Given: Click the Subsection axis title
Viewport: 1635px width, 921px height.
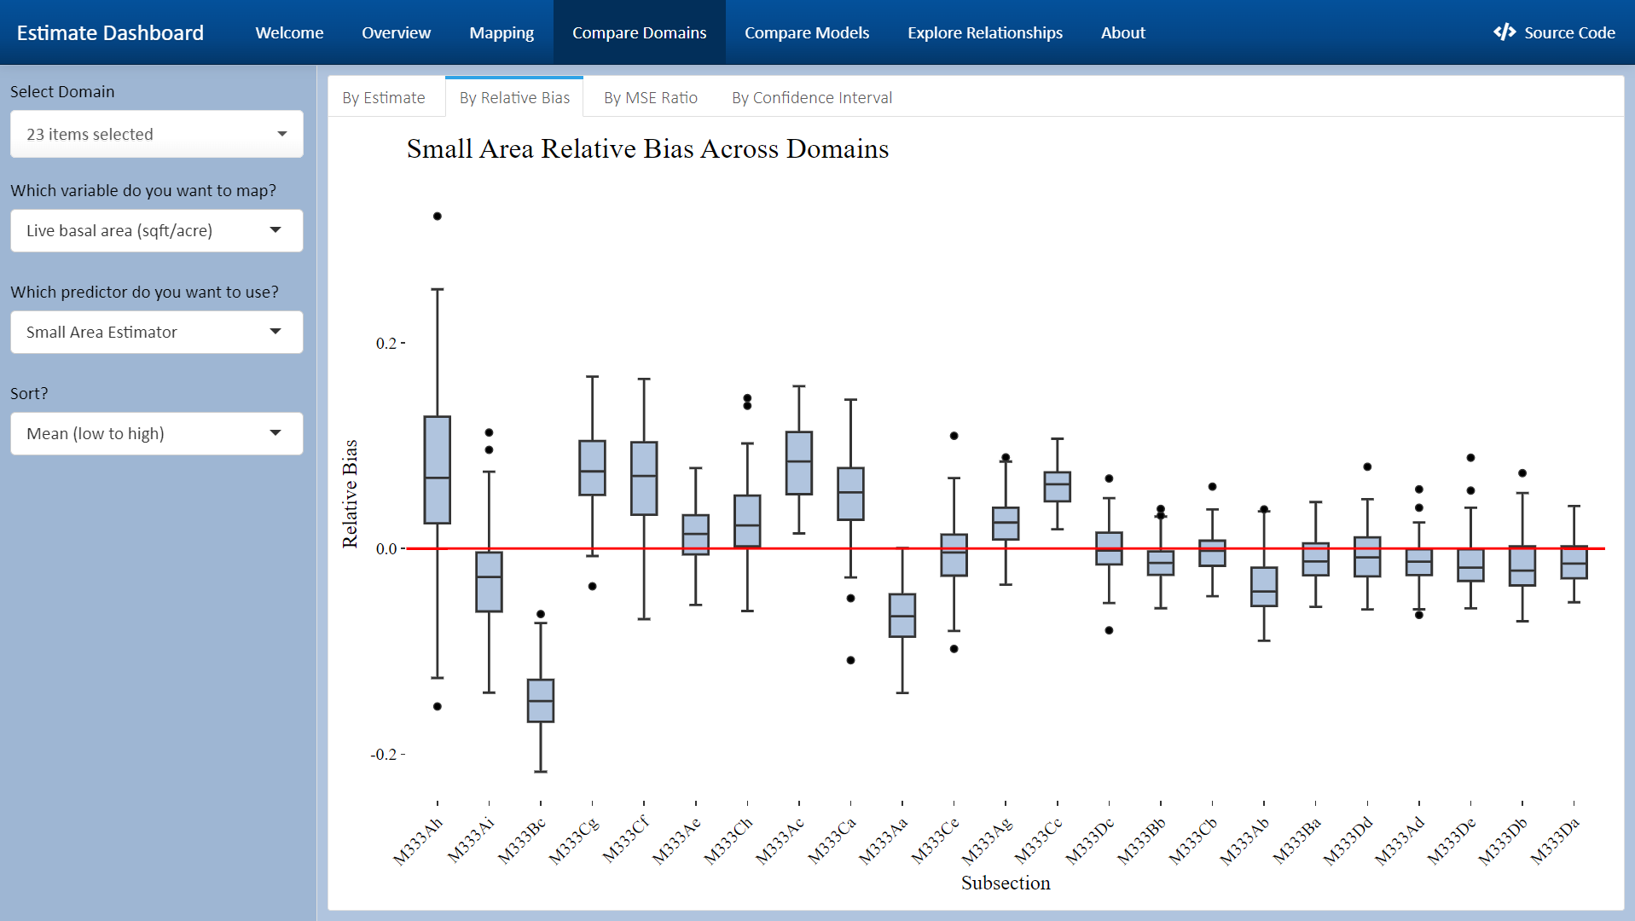Looking at the screenshot, I should pos(1006,883).
